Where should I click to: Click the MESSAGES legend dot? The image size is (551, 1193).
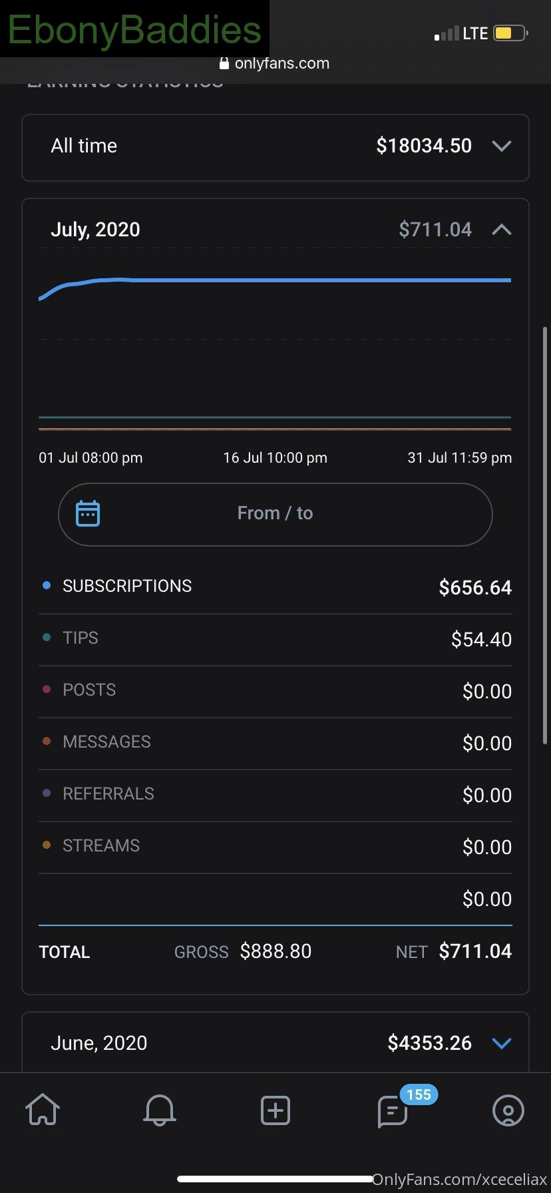pos(47,741)
